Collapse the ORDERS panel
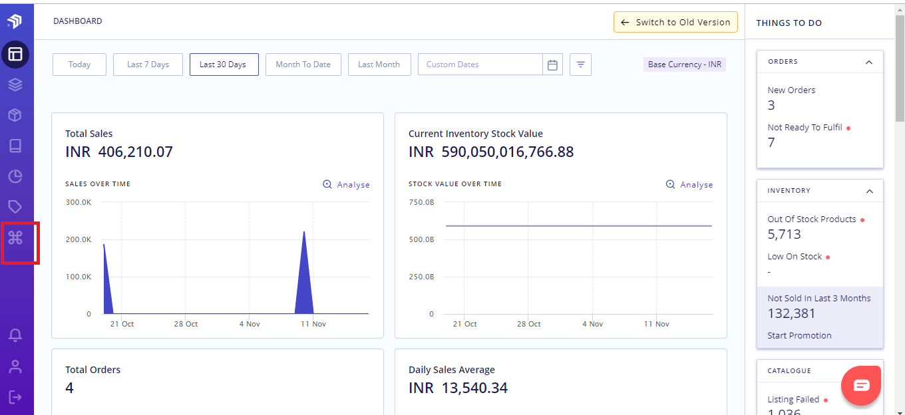 (868, 61)
